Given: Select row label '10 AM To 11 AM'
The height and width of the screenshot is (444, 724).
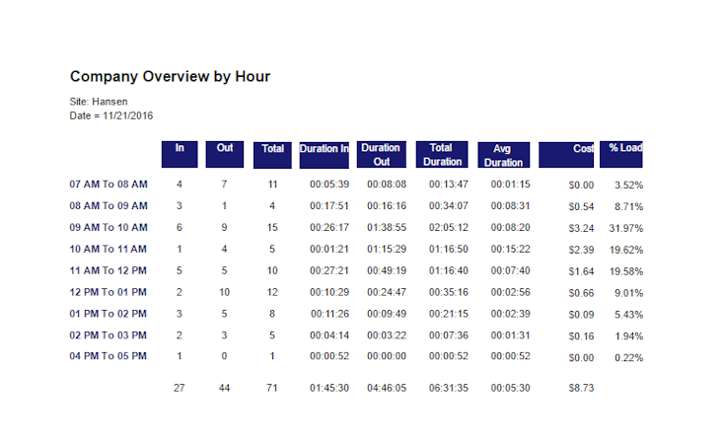Looking at the screenshot, I should pos(109,250).
